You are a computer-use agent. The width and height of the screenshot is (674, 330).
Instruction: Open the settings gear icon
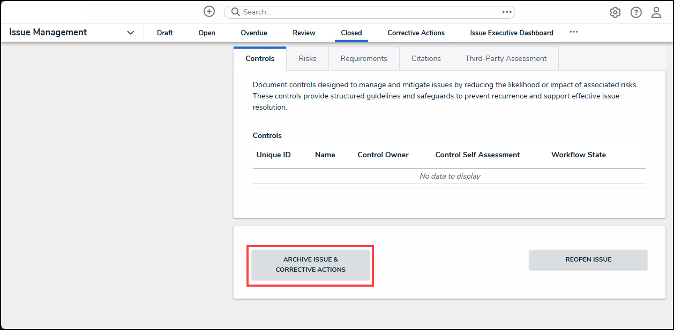click(615, 12)
